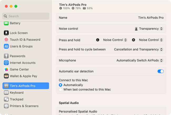Open the Keyboard settings pane
The height and width of the screenshot is (115, 171).
[17, 93]
